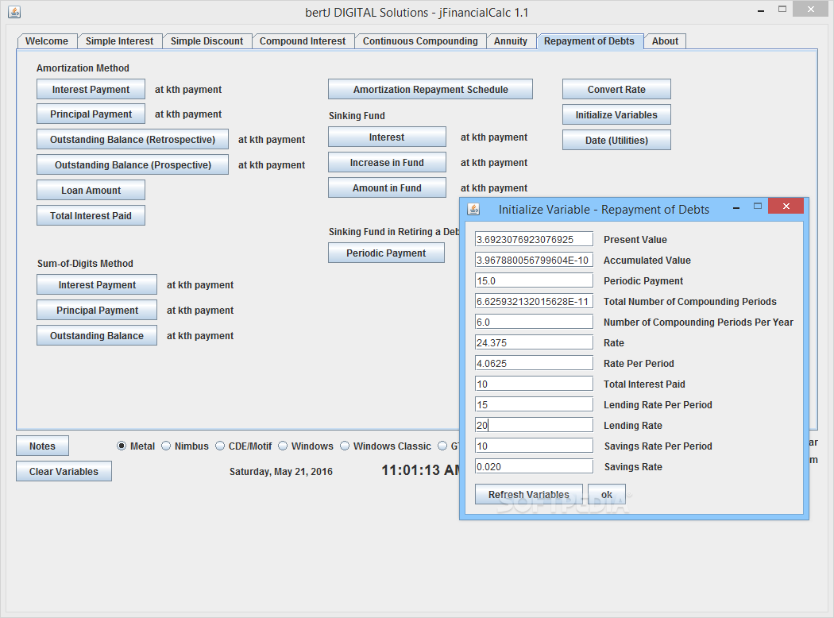The image size is (834, 618).
Task: Select the CDE/Motif look and feel
Action: (x=244, y=446)
